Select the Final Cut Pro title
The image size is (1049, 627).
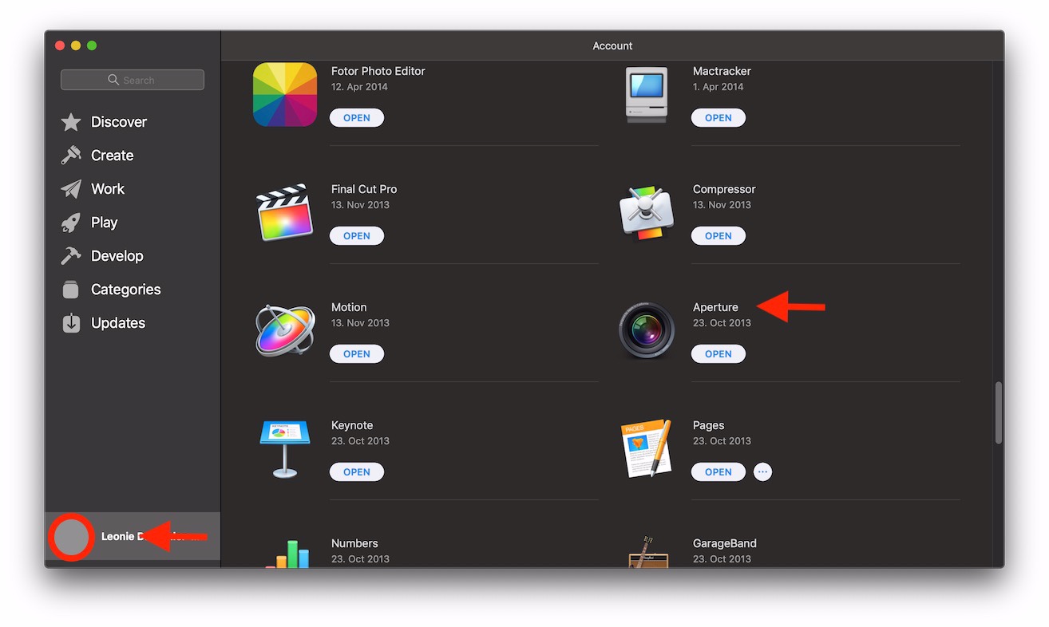(x=364, y=189)
